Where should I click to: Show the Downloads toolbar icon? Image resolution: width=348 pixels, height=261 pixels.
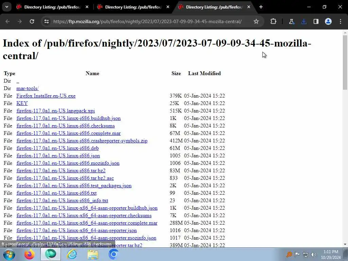click(x=304, y=21)
